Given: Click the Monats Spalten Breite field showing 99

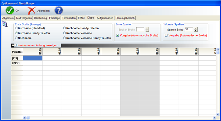Looking at the screenshot, I should (x=189, y=29).
